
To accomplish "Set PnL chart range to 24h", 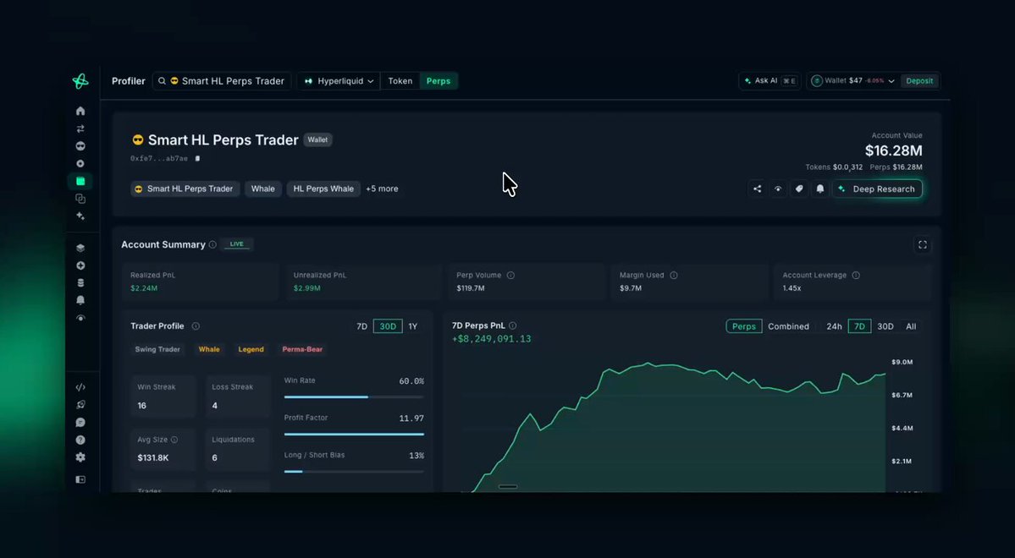I will (835, 326).
